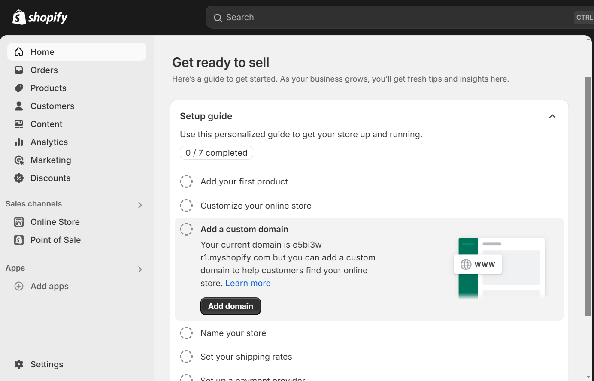Go to Products in sidebar

pyautogui.click(x=77, y=88)
